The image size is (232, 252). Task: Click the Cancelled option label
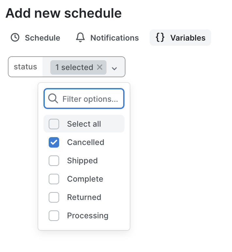point(86,142)
